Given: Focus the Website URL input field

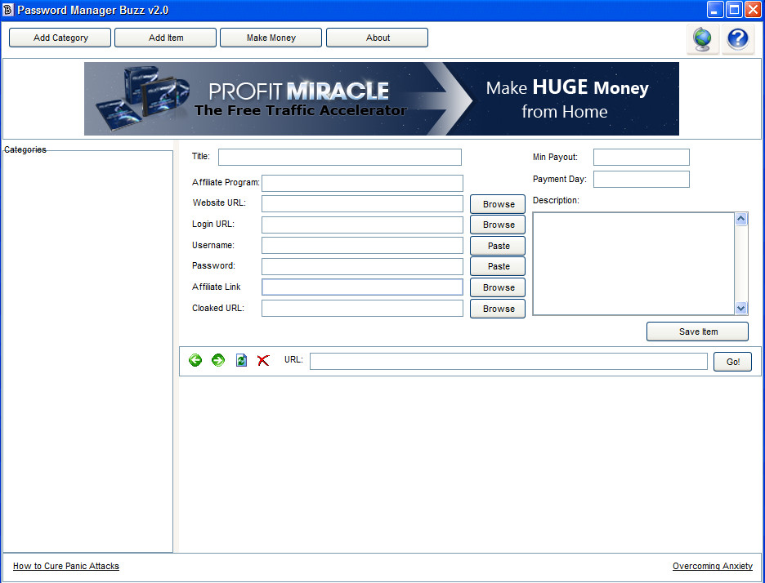Looking at the screenshot, I should coord(362,204).
